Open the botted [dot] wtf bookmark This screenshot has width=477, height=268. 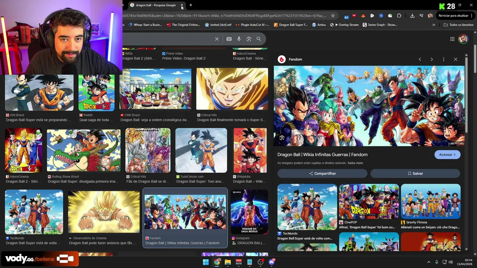[x=218, y=25]
